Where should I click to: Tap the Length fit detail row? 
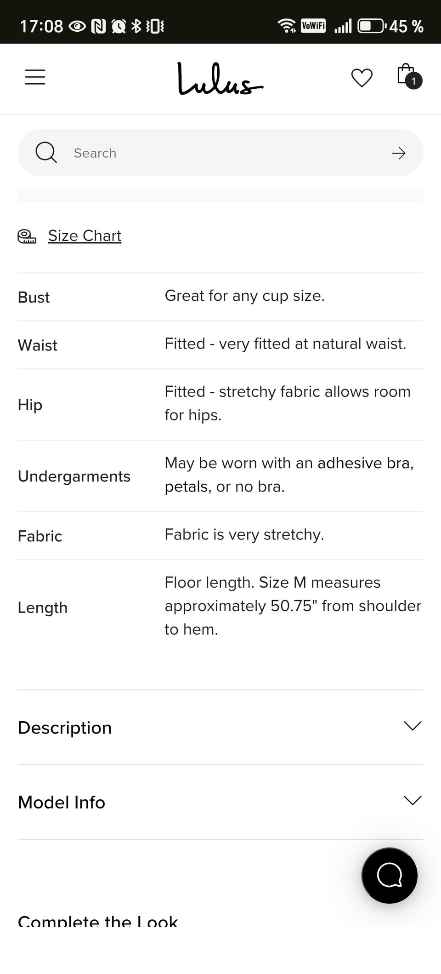pyautogui.click(x=220, y=607)
